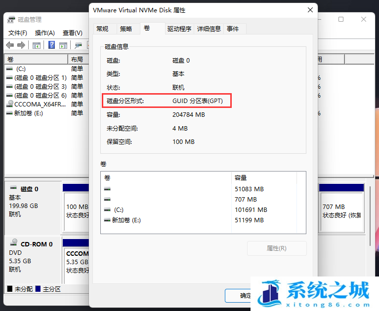379x311 pixels.
Task: Click the 新加卷 (E:) drive icon in volume list
Action: [9, 113]
